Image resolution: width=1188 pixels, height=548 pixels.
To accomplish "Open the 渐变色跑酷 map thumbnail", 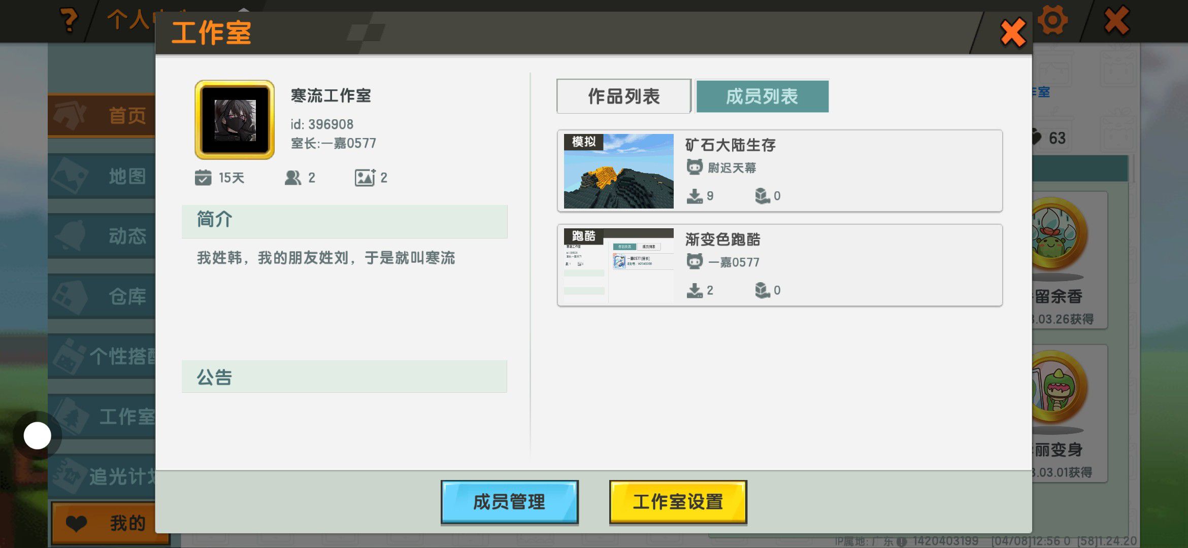I will 618,265.
